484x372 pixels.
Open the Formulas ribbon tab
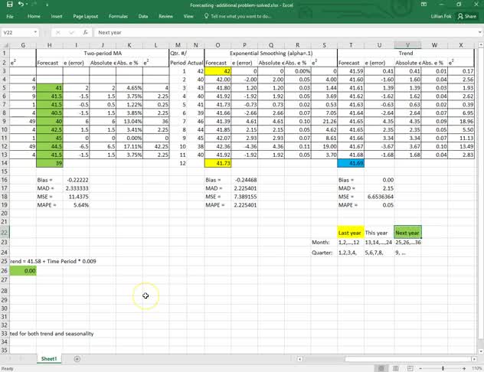pos(118,15)
